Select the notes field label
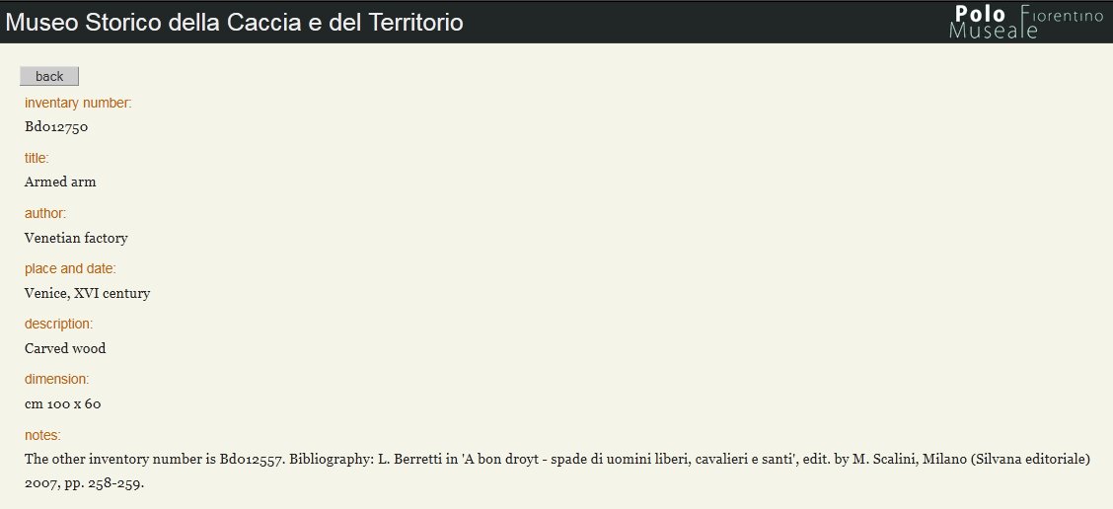Screen dimensions: 1113x509 click(42, 435)
